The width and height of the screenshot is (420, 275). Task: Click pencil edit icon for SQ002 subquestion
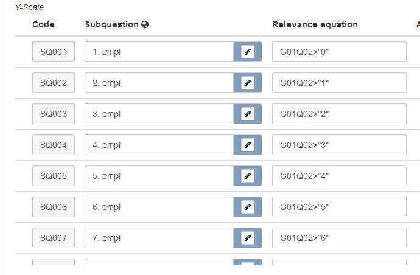(247, 83)
